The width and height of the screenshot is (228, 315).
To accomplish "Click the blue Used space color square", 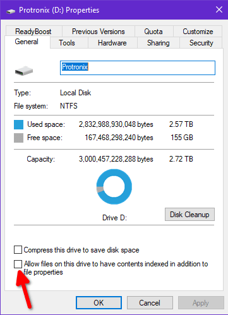I will (18, 124).
